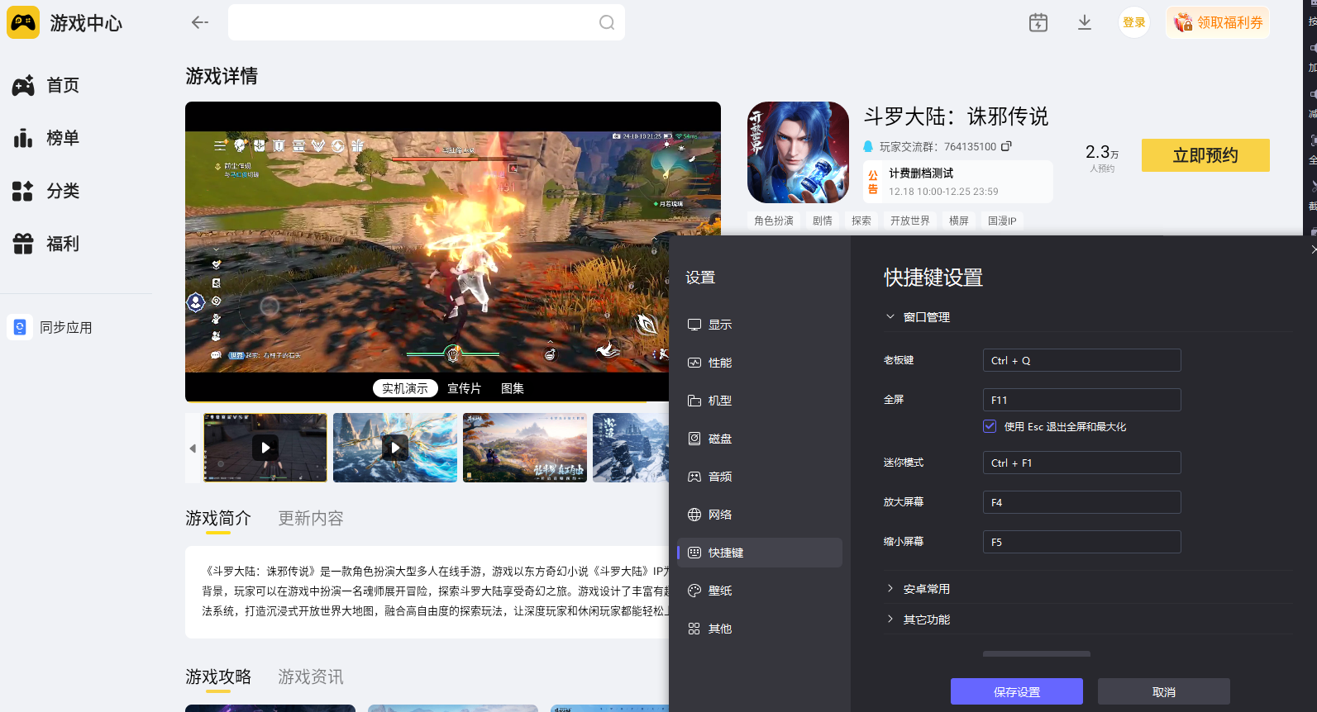Expand the 其它功能 section
The width and height of the screenshot is (1317, 712).
click(890, 619)
